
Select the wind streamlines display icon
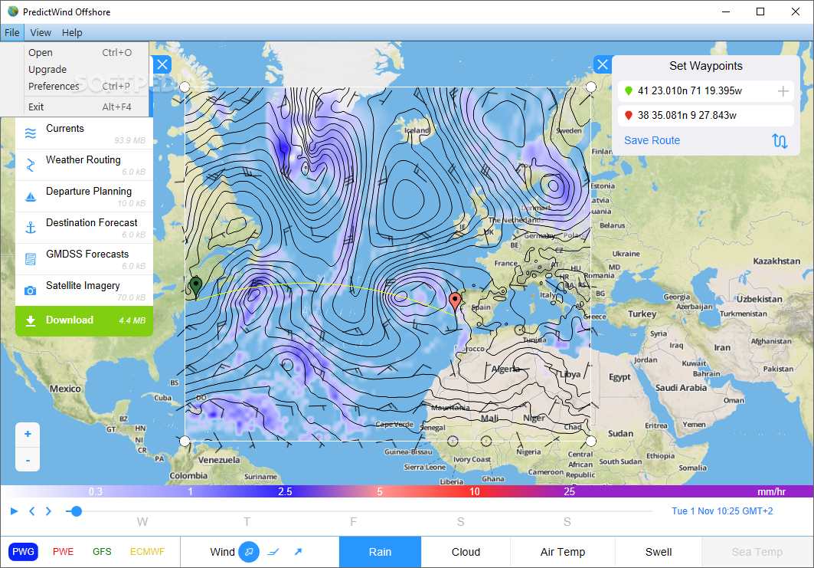pos(249,552)
